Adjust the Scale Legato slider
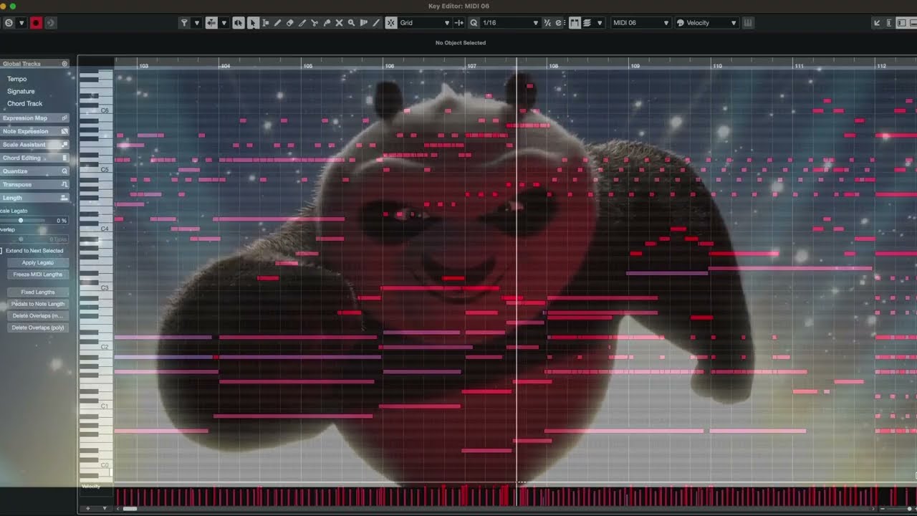This screenshot has height=516, width=917. (21, 221)
